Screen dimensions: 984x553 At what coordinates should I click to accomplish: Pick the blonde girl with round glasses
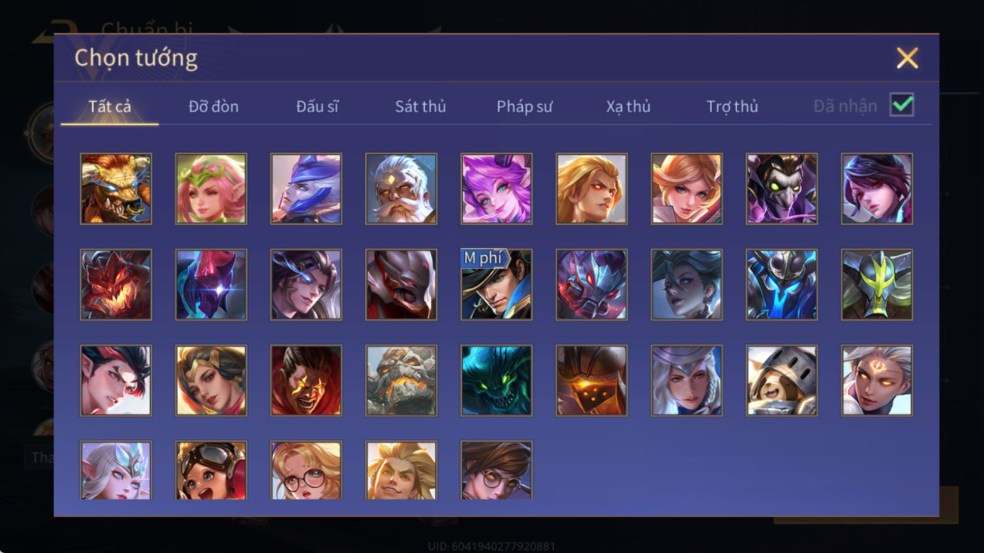point(306,470)
